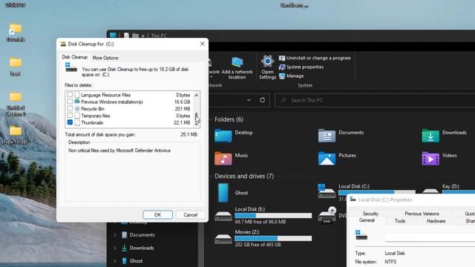This screenshot has height=267, width=475.
Task: Uncheck the Thumbnails checkbox
Action: (70, 122)
